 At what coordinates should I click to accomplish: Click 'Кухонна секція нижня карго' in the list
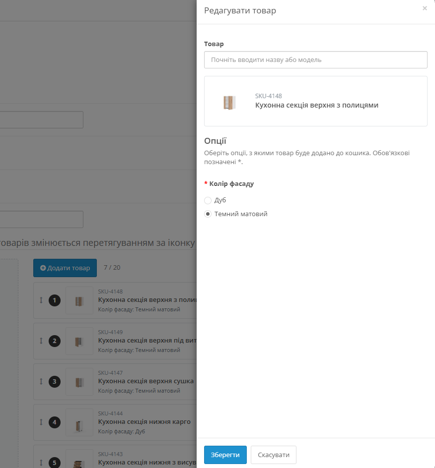(145, 422)
